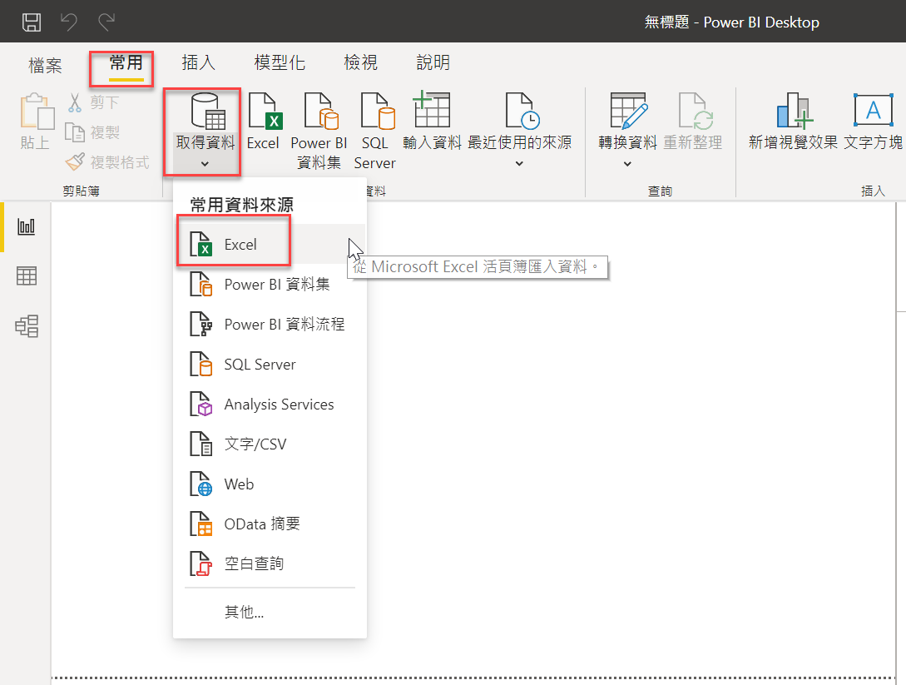Choose 空白查詢 menu entry
Screen dimensions: 906x685
click(270, 563)
